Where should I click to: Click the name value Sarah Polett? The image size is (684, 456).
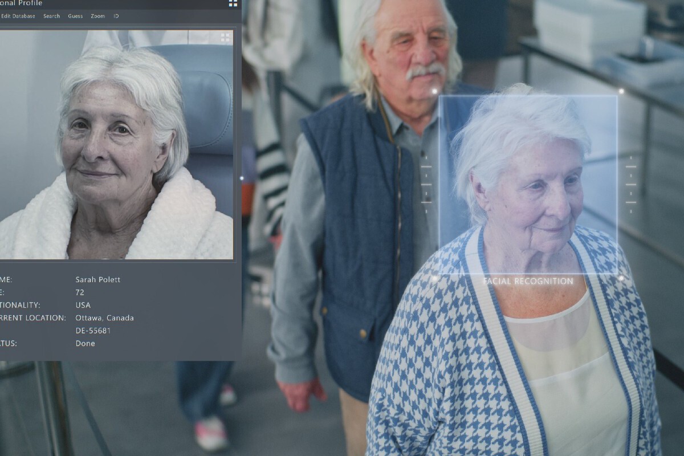pyautogui.click(x=97, y=280)
